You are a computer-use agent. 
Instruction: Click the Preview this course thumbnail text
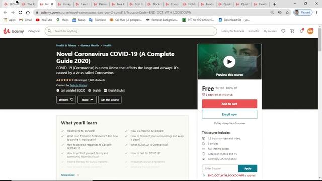(x=229, y=75)
